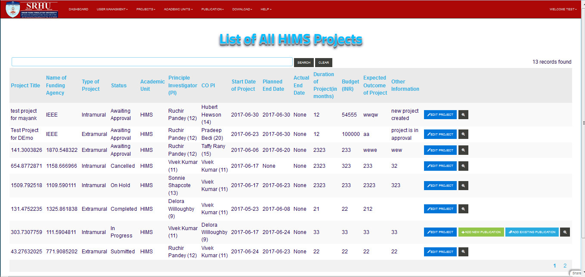Screen dimensions: 585x277
Task: Select the budget value '100000'
Action: click(351, 134)
